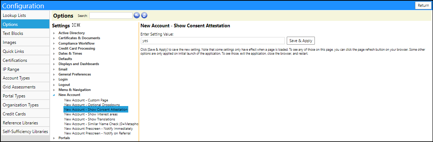Select New Account - Show Consent Attestation setting

(96, 110)
